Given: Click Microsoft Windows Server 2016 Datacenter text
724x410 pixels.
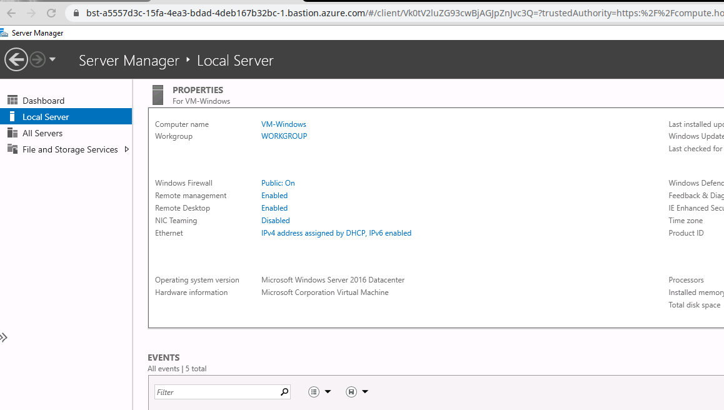Looking at the screenshot, I should click(333, 280).
